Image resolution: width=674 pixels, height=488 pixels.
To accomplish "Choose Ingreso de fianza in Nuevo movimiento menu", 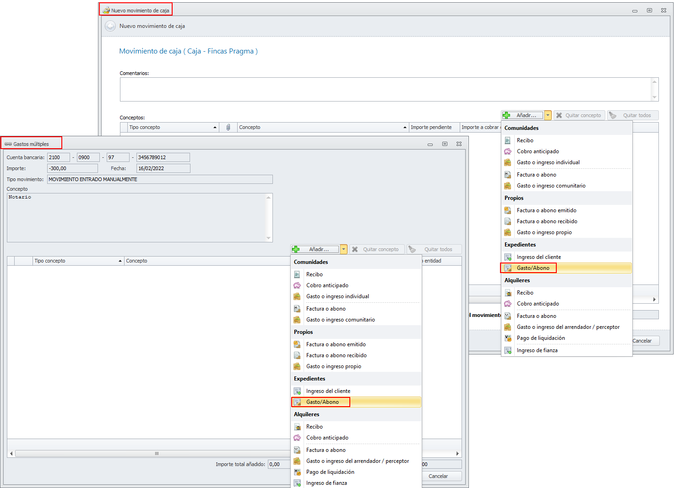I will click(x=537, y=350).
